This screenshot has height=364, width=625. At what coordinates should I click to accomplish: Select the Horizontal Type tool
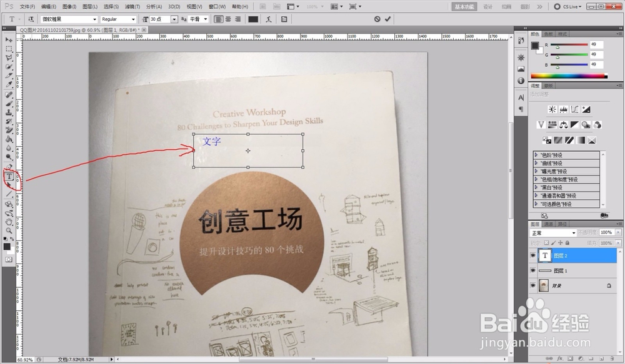pos(9,176)
